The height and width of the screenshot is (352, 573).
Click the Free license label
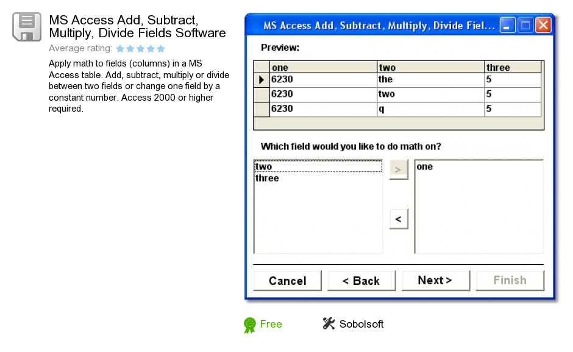tap(271, 324)
